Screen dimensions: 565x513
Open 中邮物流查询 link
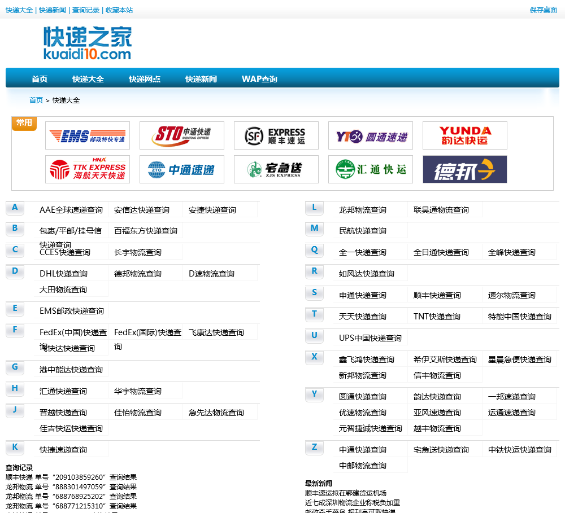tap(363, 466)
